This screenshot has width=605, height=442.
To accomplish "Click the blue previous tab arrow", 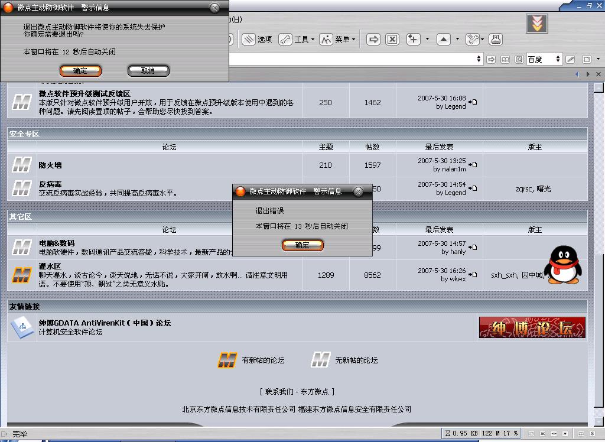I will click(x=578, y=74).
